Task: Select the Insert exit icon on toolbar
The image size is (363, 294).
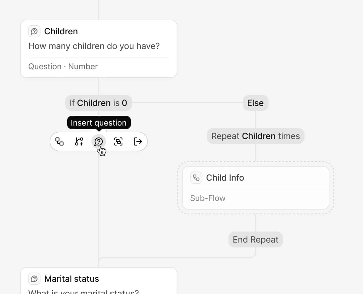Action: [138, 141]
